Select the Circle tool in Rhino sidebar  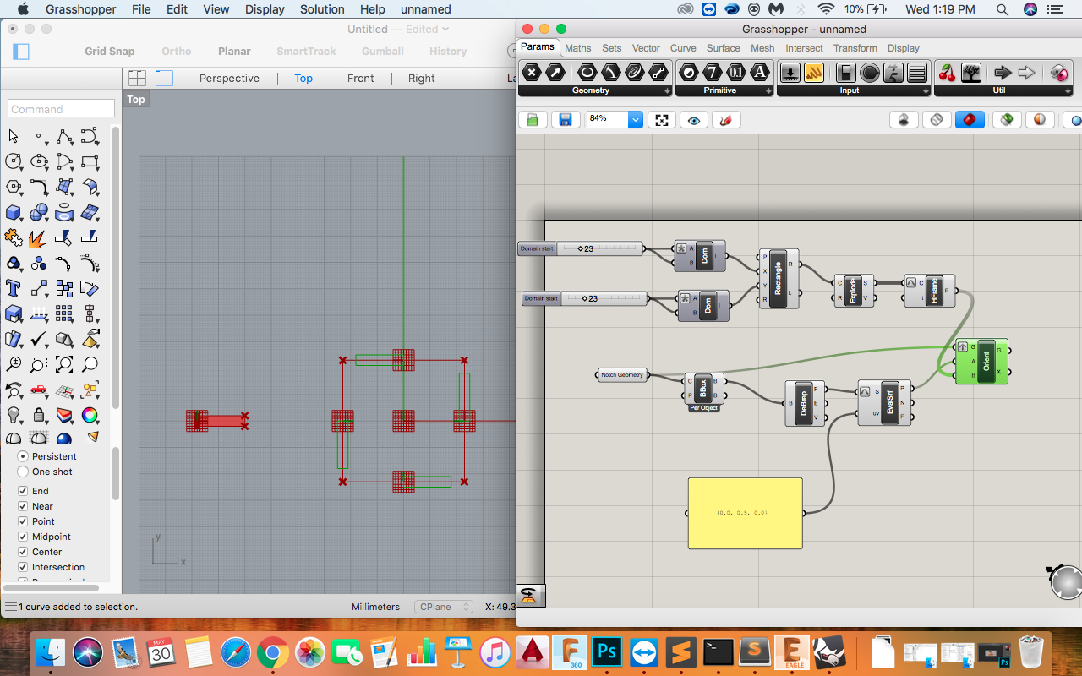14,161
